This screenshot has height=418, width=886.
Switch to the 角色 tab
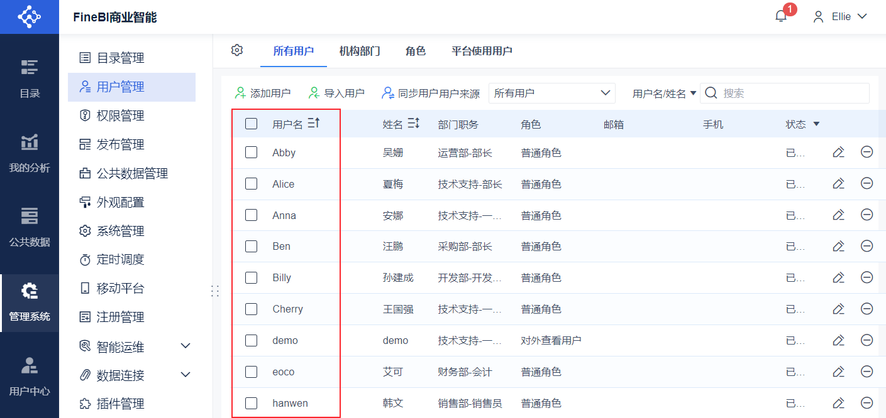point(416,51)
